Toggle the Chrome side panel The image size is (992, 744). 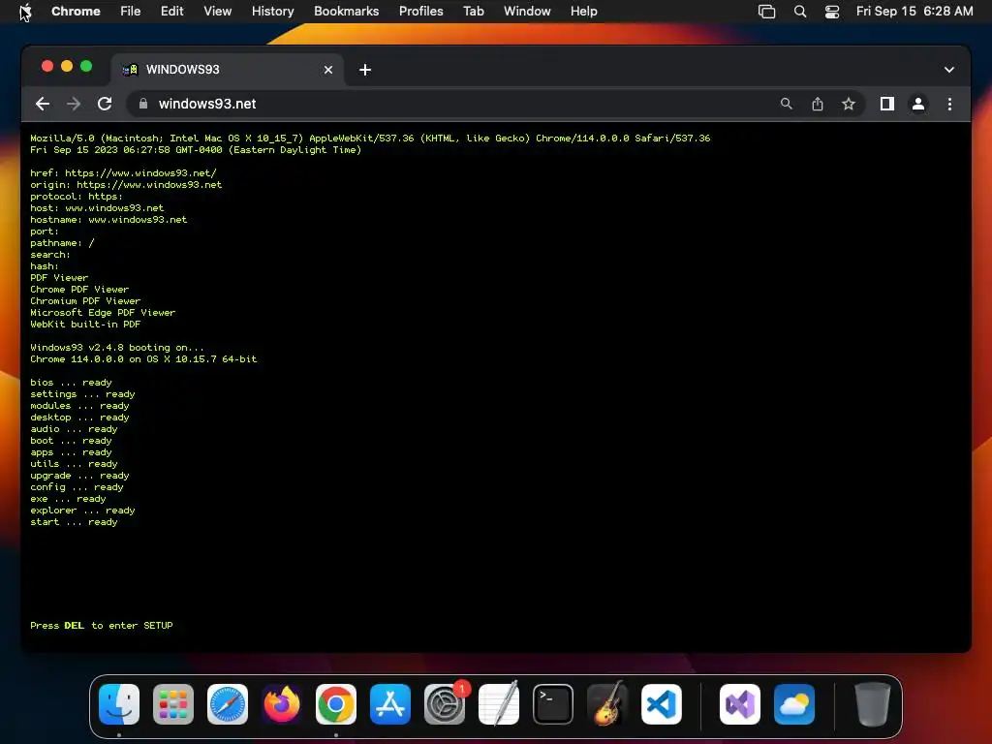coord(887,104)
